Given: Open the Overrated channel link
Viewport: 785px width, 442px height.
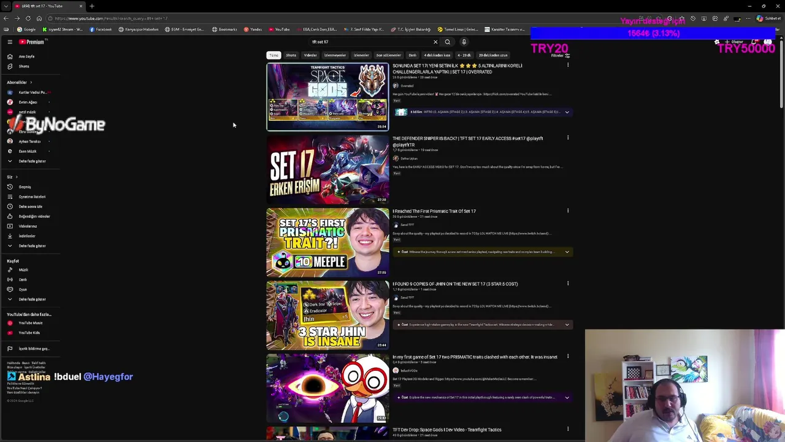Looking at the screenshot, I should pyautogui.click(x=407, y=86).
